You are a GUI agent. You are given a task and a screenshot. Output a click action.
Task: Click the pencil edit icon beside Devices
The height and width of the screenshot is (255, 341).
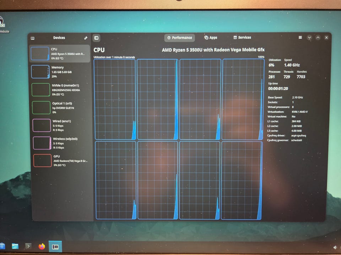coord(86,38)
